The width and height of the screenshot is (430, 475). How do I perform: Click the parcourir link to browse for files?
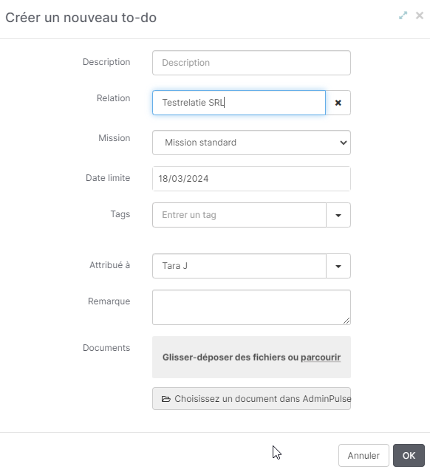point(321,358)
